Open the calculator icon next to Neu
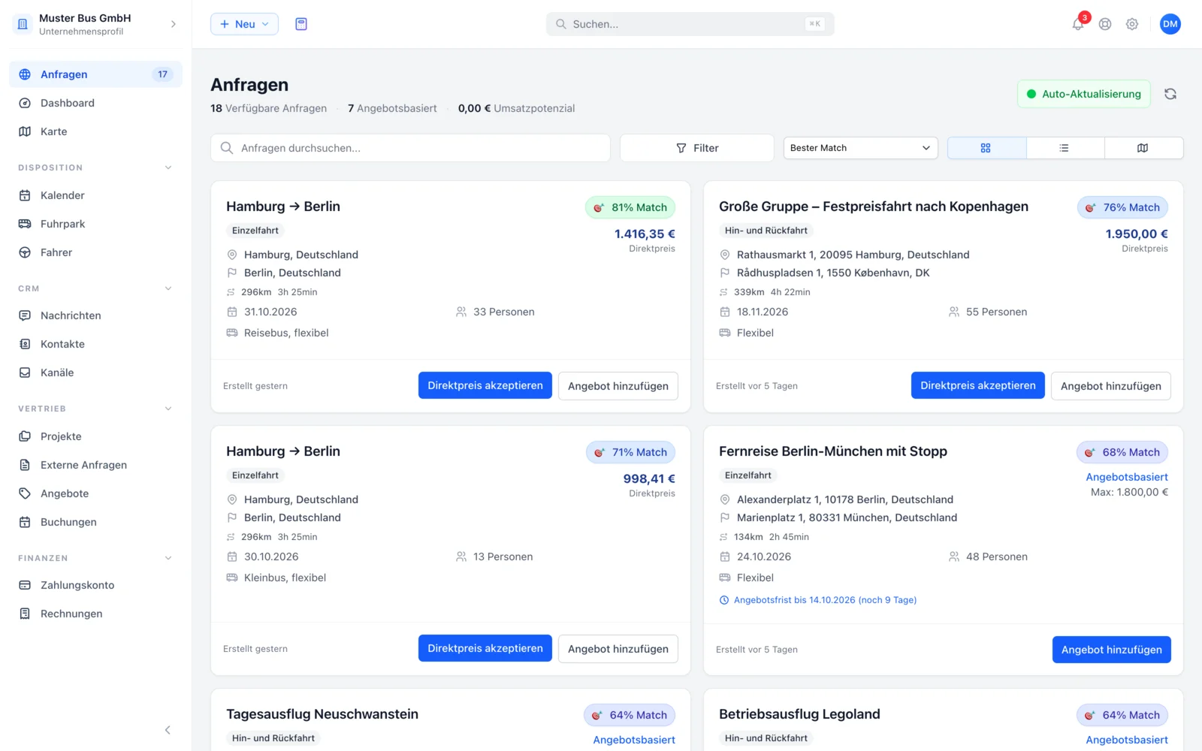 coord(301,24)
